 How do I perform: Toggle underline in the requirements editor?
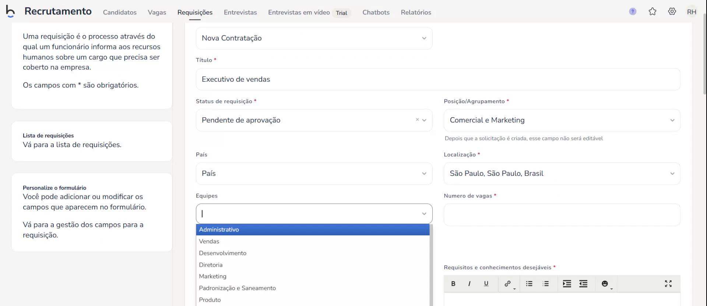click(486, 284)
